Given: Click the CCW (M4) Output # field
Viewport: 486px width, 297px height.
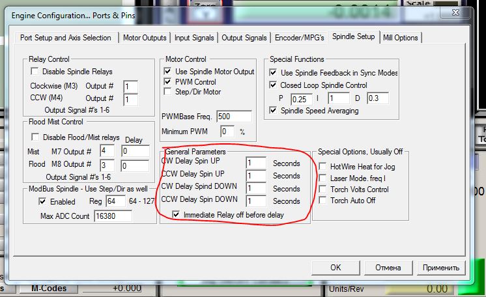Looking at the screenshot, I should (x=130, y=100).
